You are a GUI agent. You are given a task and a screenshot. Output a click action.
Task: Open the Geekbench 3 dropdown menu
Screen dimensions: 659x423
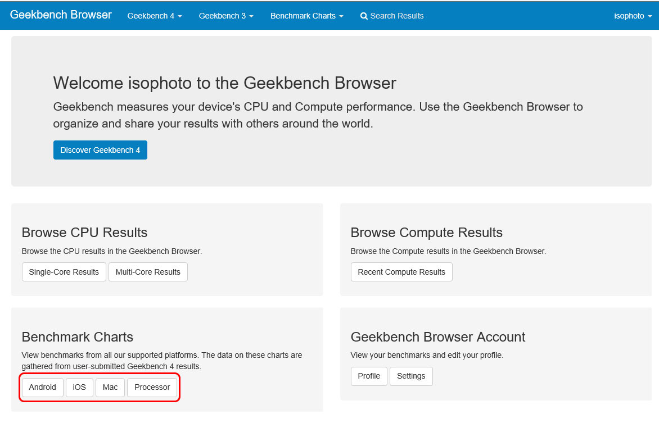point(226,16)
